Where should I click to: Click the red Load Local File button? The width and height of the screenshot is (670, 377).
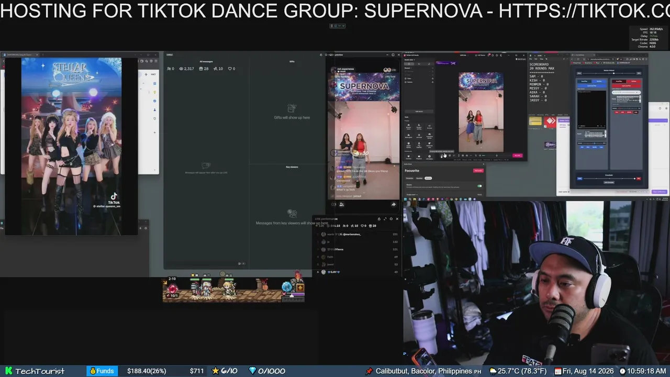pyautogui.click(x=627, y=86)
